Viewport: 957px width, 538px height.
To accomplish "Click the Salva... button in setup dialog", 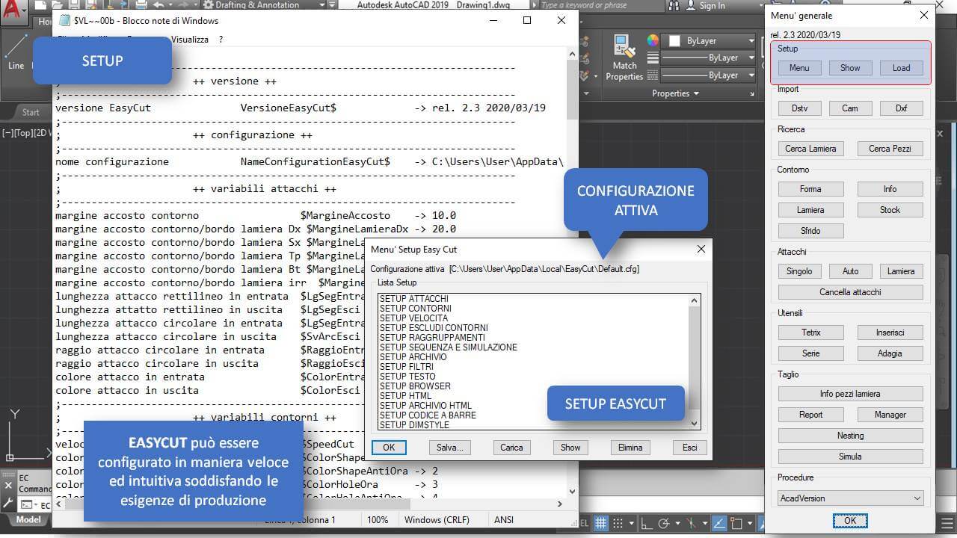I will pos(450,448).
